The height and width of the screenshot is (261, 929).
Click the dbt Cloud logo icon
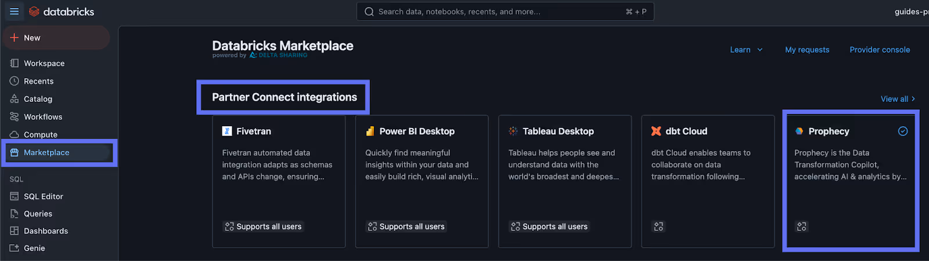coord(656,131)
